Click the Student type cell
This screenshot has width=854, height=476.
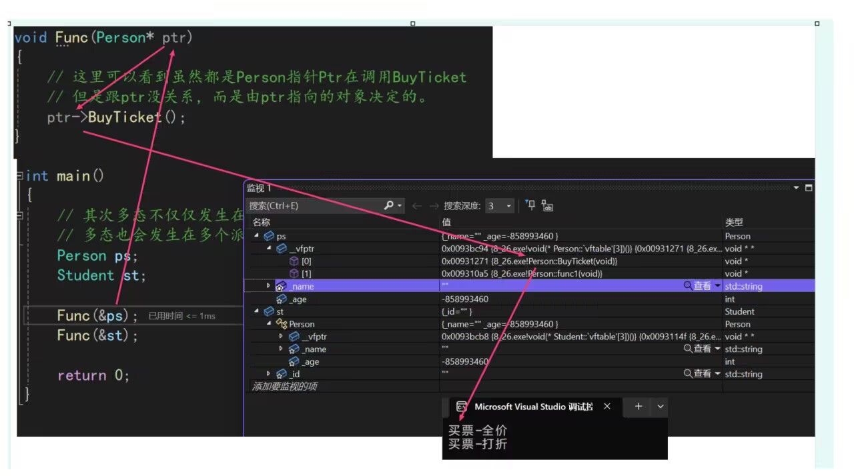coord(739,311)
